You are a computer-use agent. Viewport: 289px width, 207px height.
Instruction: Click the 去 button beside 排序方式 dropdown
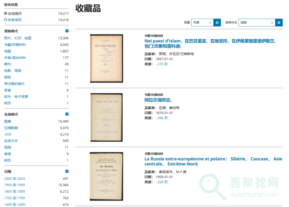(x=279, y=23)
